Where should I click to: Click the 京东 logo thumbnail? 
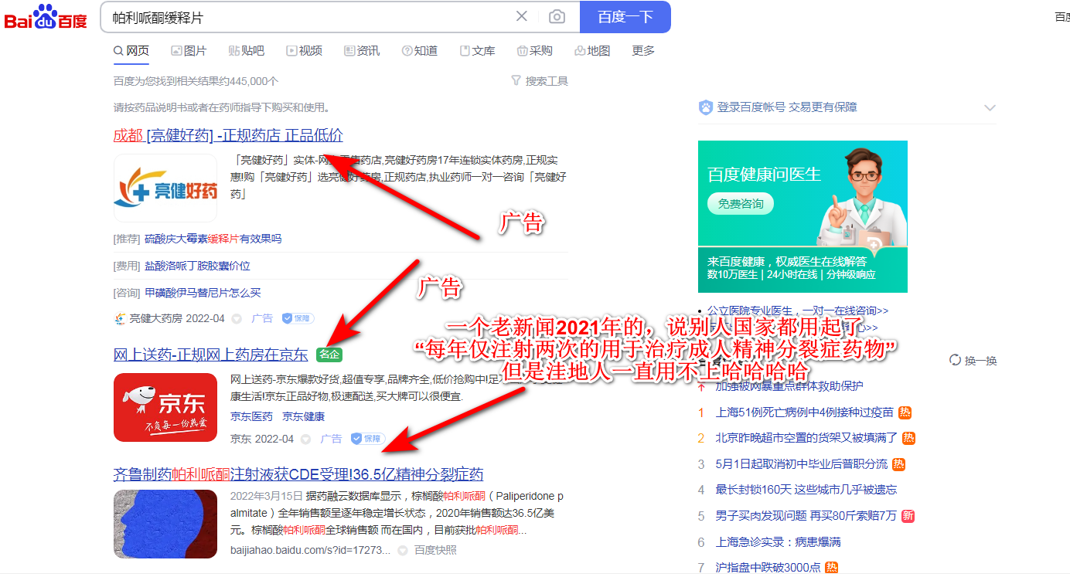(x=165, y=408)
